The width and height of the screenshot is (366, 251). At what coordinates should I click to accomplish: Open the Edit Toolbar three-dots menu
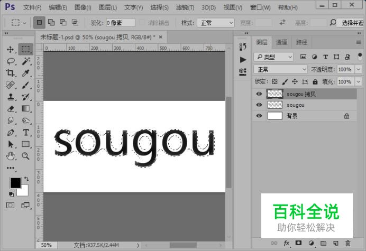pyautogui.click(x=10, y=168)
